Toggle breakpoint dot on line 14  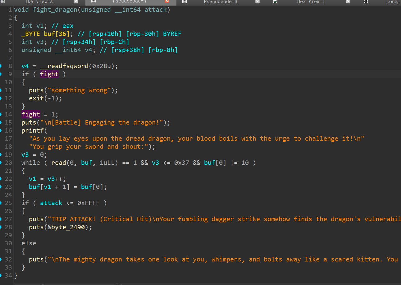(1, 114)
